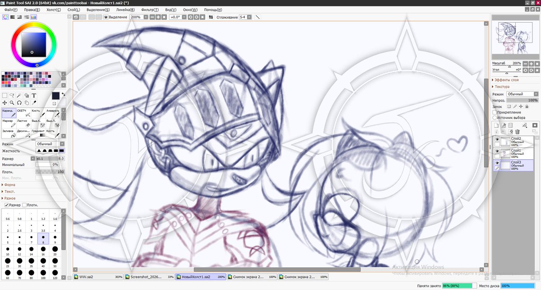Open the layer Режим blending dropdown
Viewport: 541px width, 290px height.
click(x=522, y=94)
